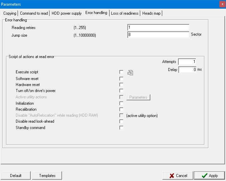Image resolution: width=226 pixels, height=181 pixels.
Task: Click the Default button
Action: point(16,176)
